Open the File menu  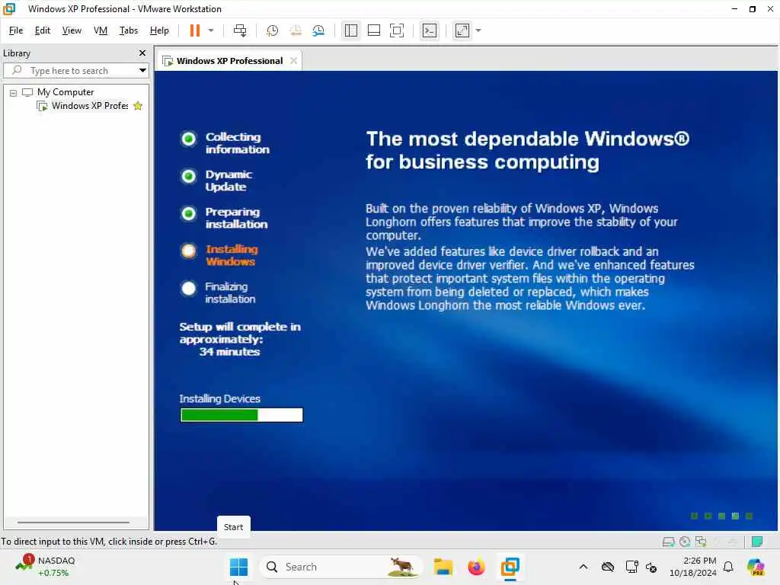[16, 30]
